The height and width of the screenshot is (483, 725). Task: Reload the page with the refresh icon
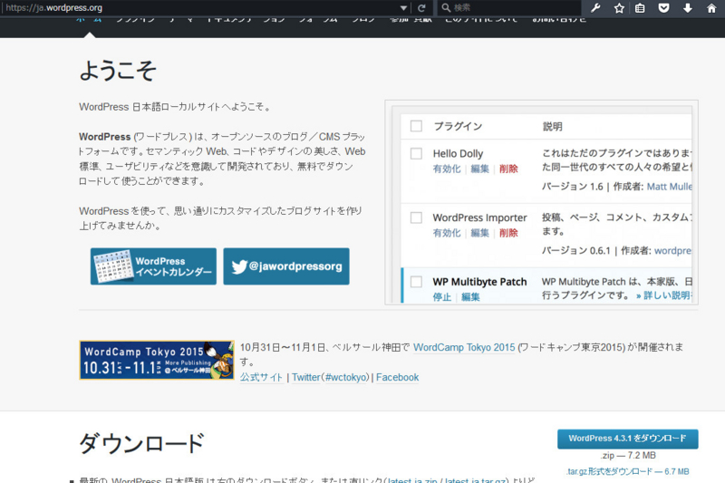421,8
